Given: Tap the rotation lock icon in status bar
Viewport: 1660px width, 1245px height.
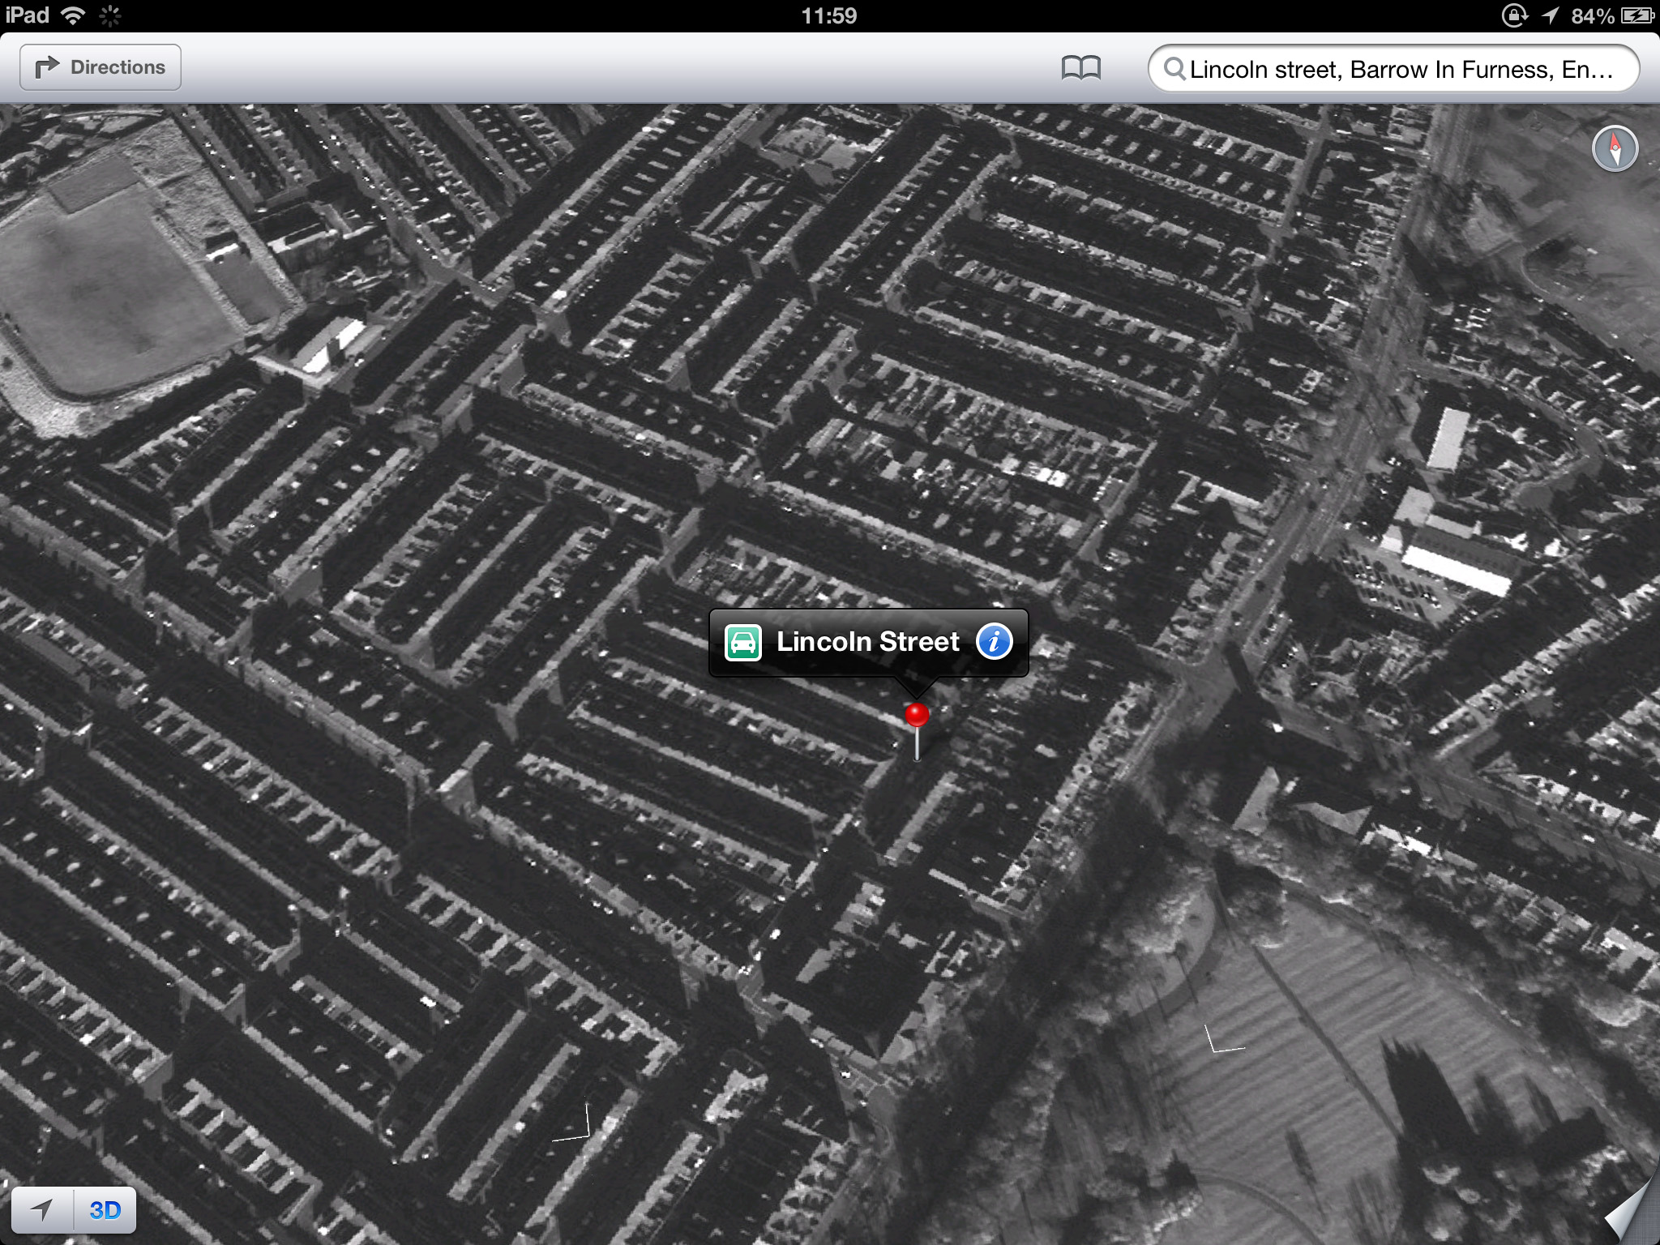Looking at the screenshot, I should point(1514,15).
